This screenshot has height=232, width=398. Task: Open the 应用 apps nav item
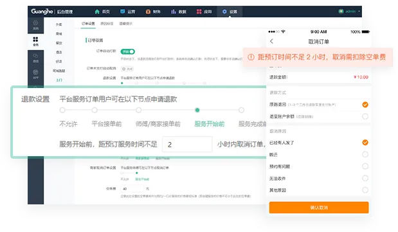pyautogui.click(x=204, y=12)
